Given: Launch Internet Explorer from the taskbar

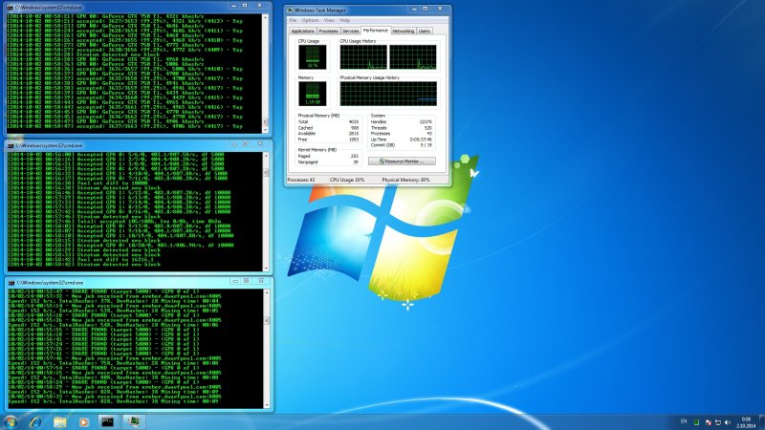Looking at the screenshot, I should point(35,421).
